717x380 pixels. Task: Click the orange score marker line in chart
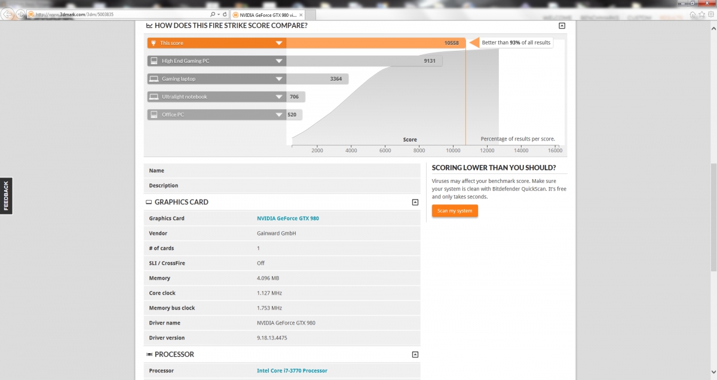click(465, 96)
